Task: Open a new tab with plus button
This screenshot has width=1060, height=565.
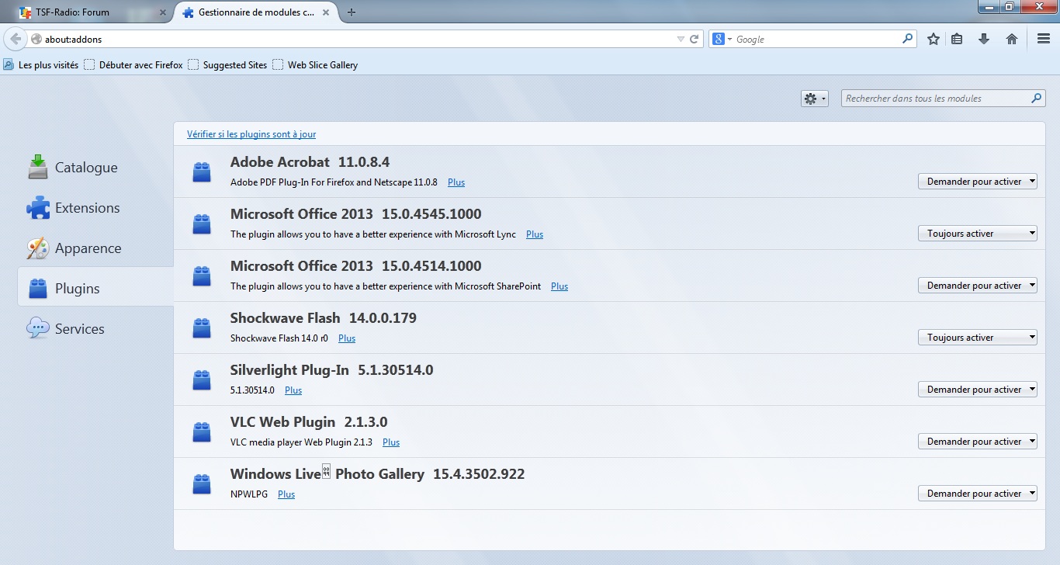Action: pos(352,12)
